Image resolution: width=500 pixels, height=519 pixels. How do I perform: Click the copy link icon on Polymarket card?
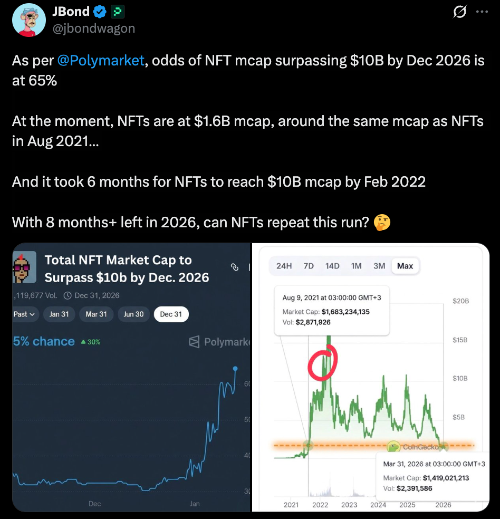click(x=235, y=267)
